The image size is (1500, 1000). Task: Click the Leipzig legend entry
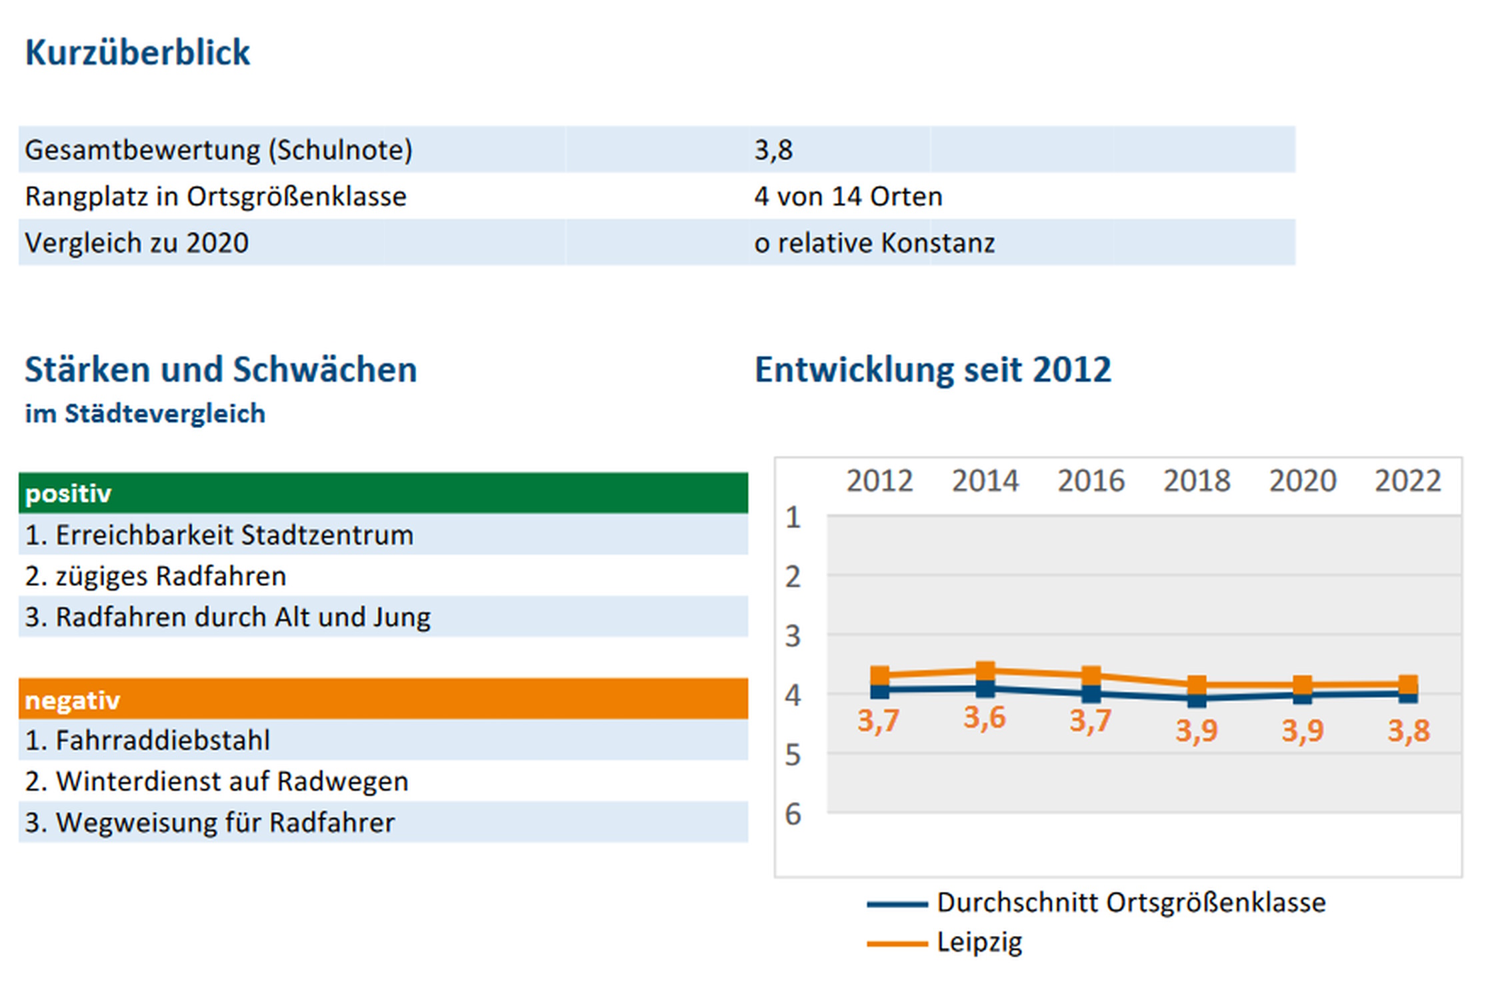coord(979,943)
